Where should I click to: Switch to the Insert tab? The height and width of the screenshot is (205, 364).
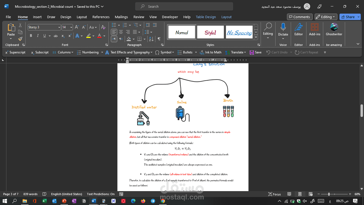click(x=37, y=17)
